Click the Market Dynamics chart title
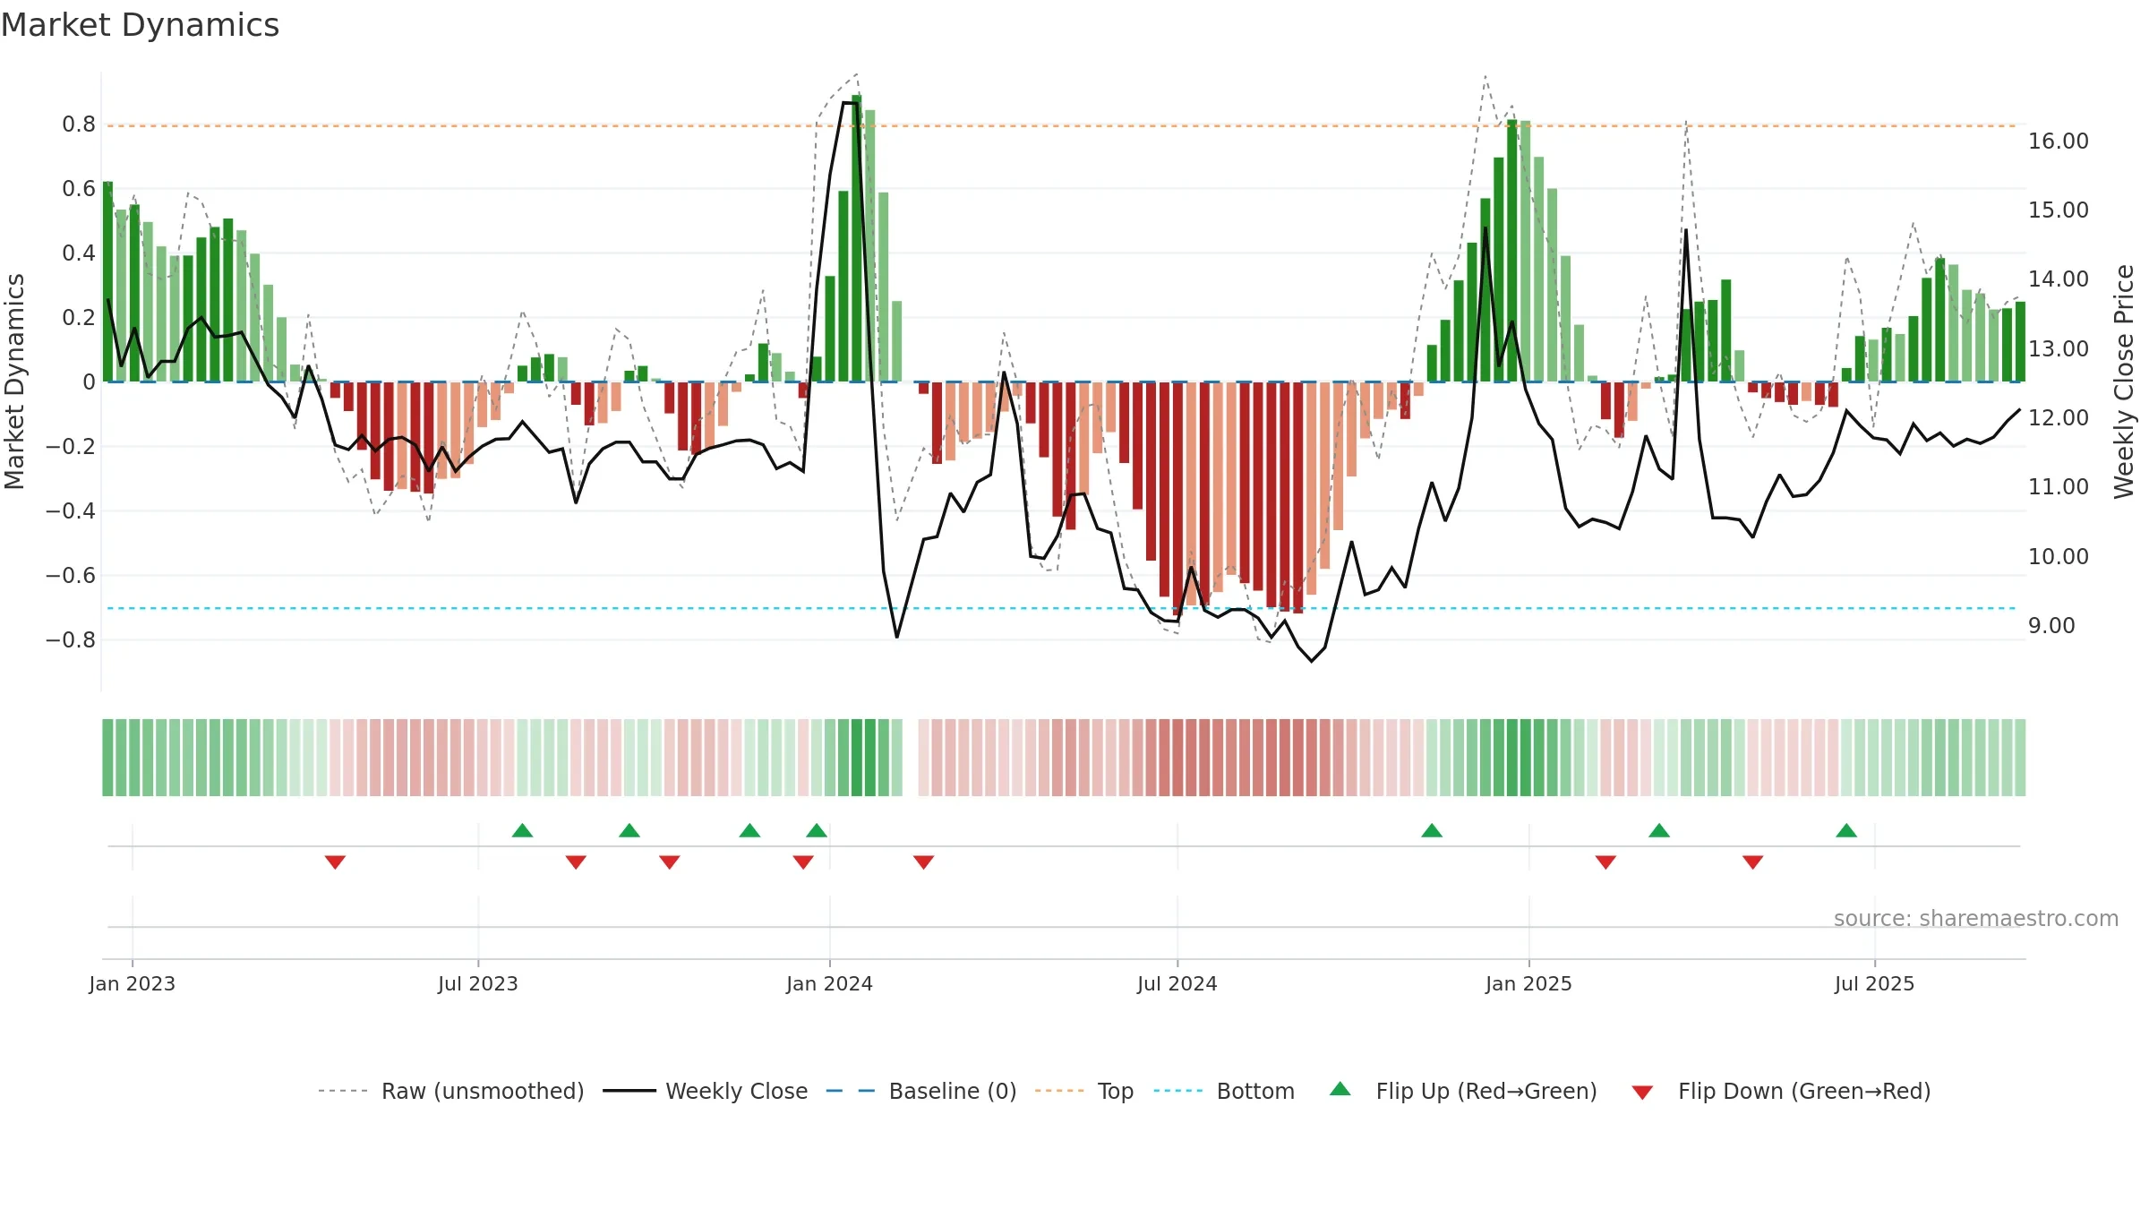Image resolution: width=2149 pixels, height=1209 pixels. (x=140, y=25)
